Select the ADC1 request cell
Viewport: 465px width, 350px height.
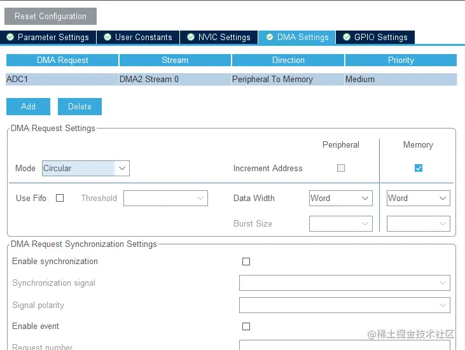62,79
